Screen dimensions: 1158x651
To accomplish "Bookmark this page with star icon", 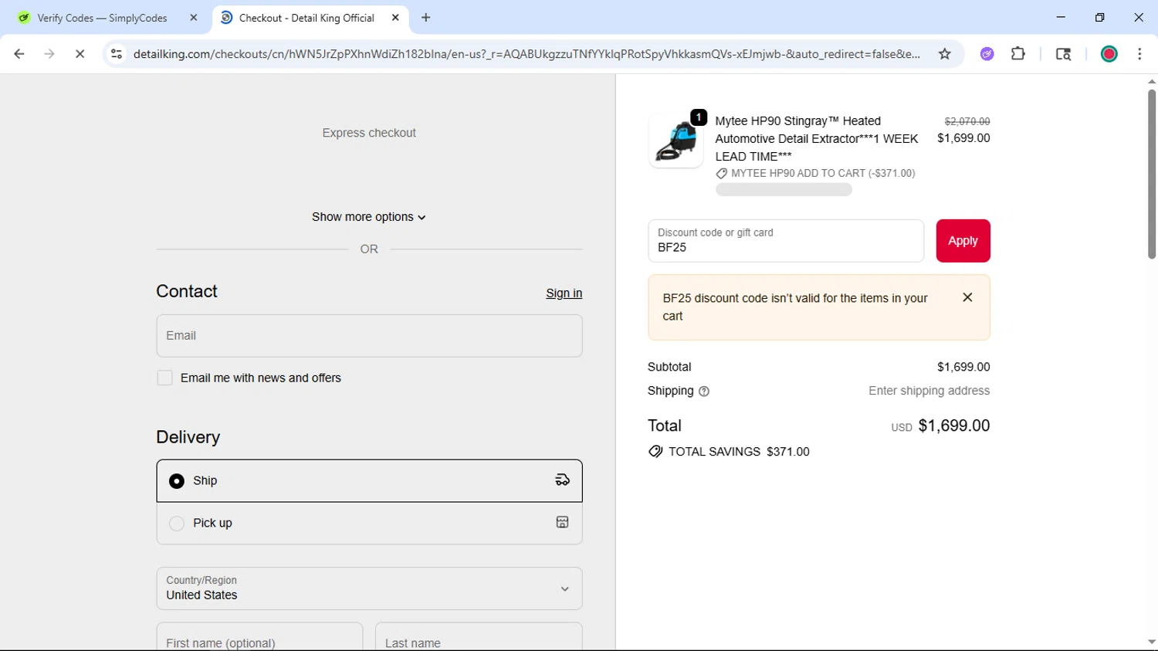I will click(944, 54).
